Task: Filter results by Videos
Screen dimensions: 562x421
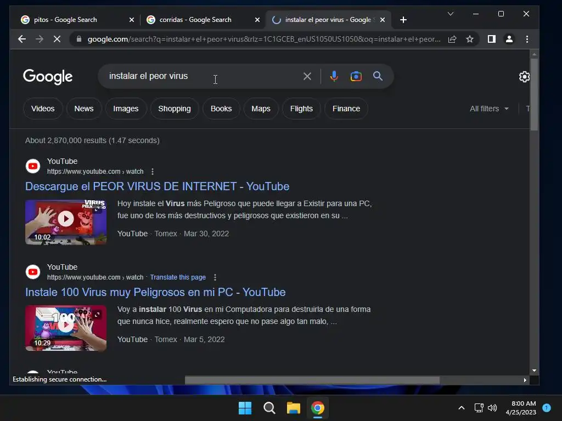Action: click(x=43, y=109)
